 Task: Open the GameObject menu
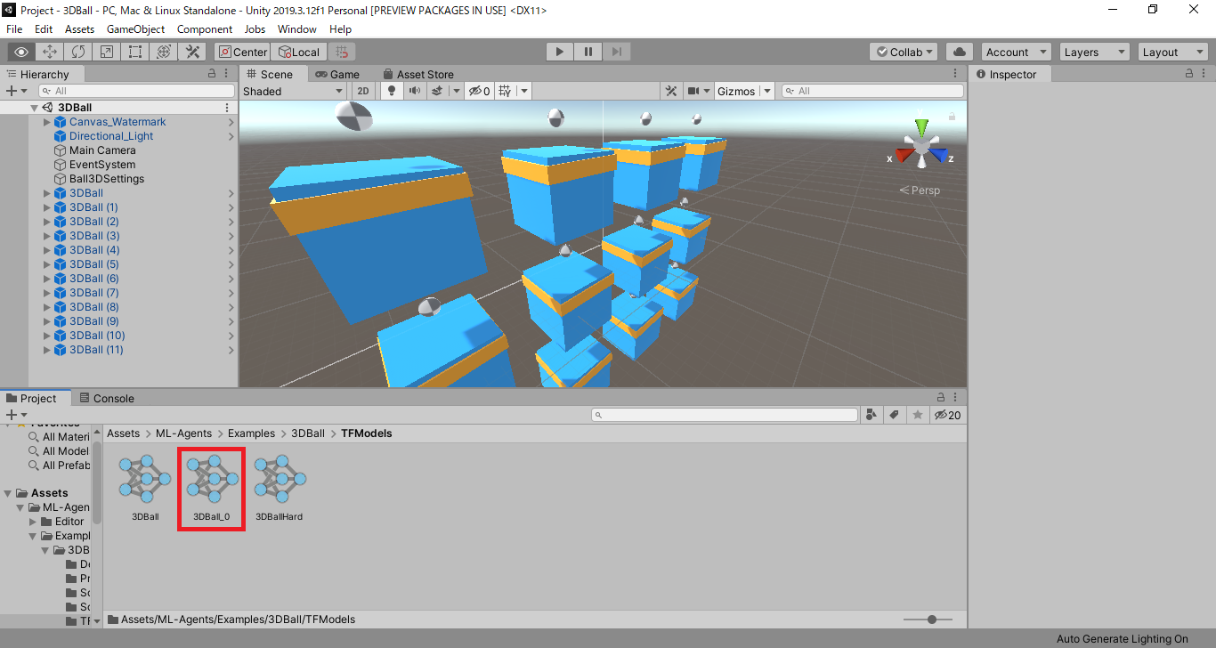pos(135,28)
